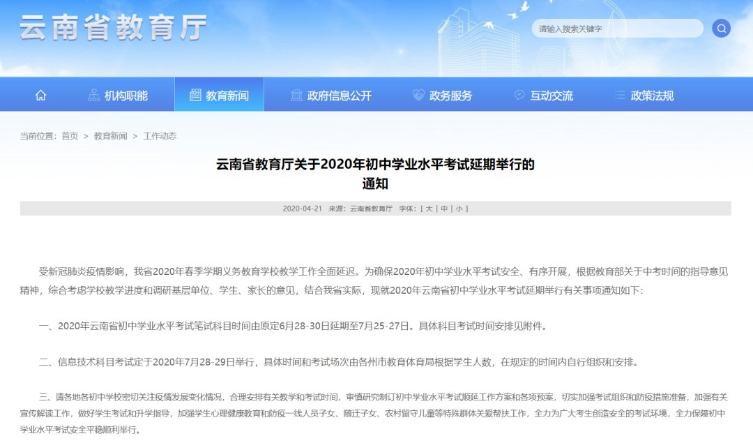Focus the 请输入搜索关键字 search box

tap(617, 29)
